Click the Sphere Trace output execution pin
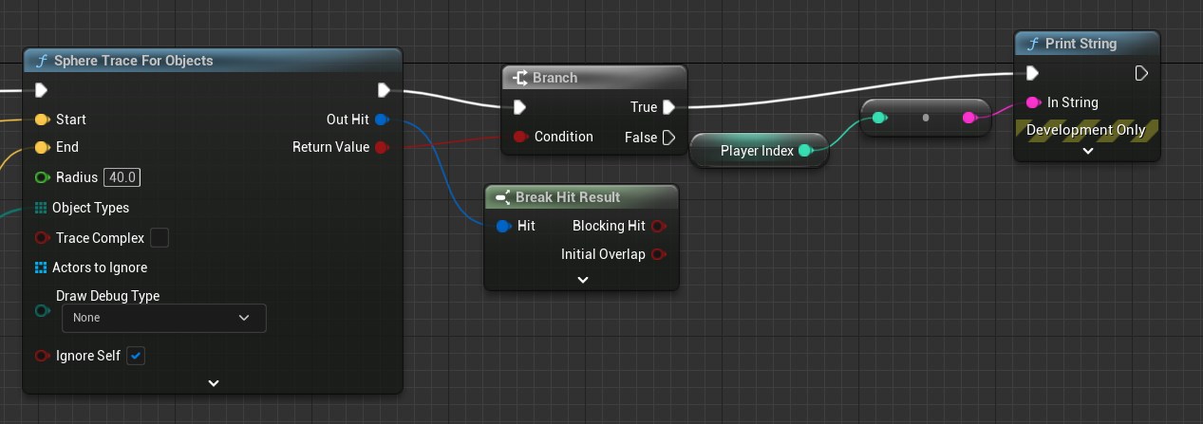 pos(384,90)
